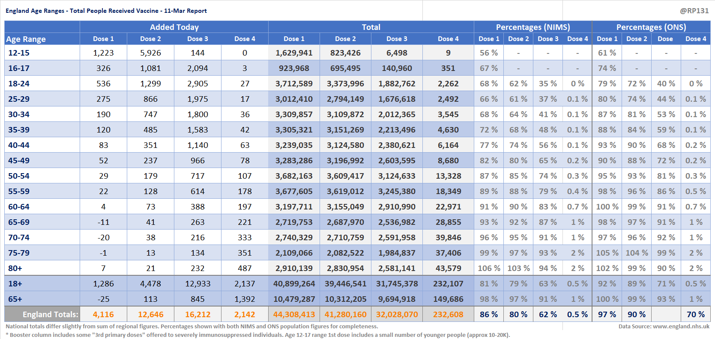715x339 pixels.
Task: Select the 12-15 age range row label
Action: tap(19, 53)
